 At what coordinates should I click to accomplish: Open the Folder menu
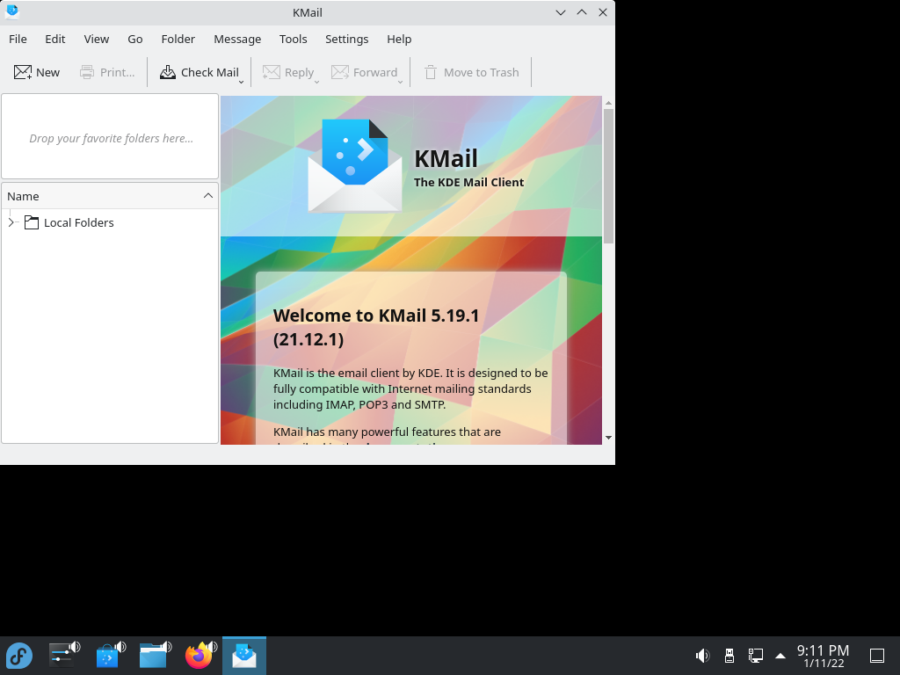178,39
